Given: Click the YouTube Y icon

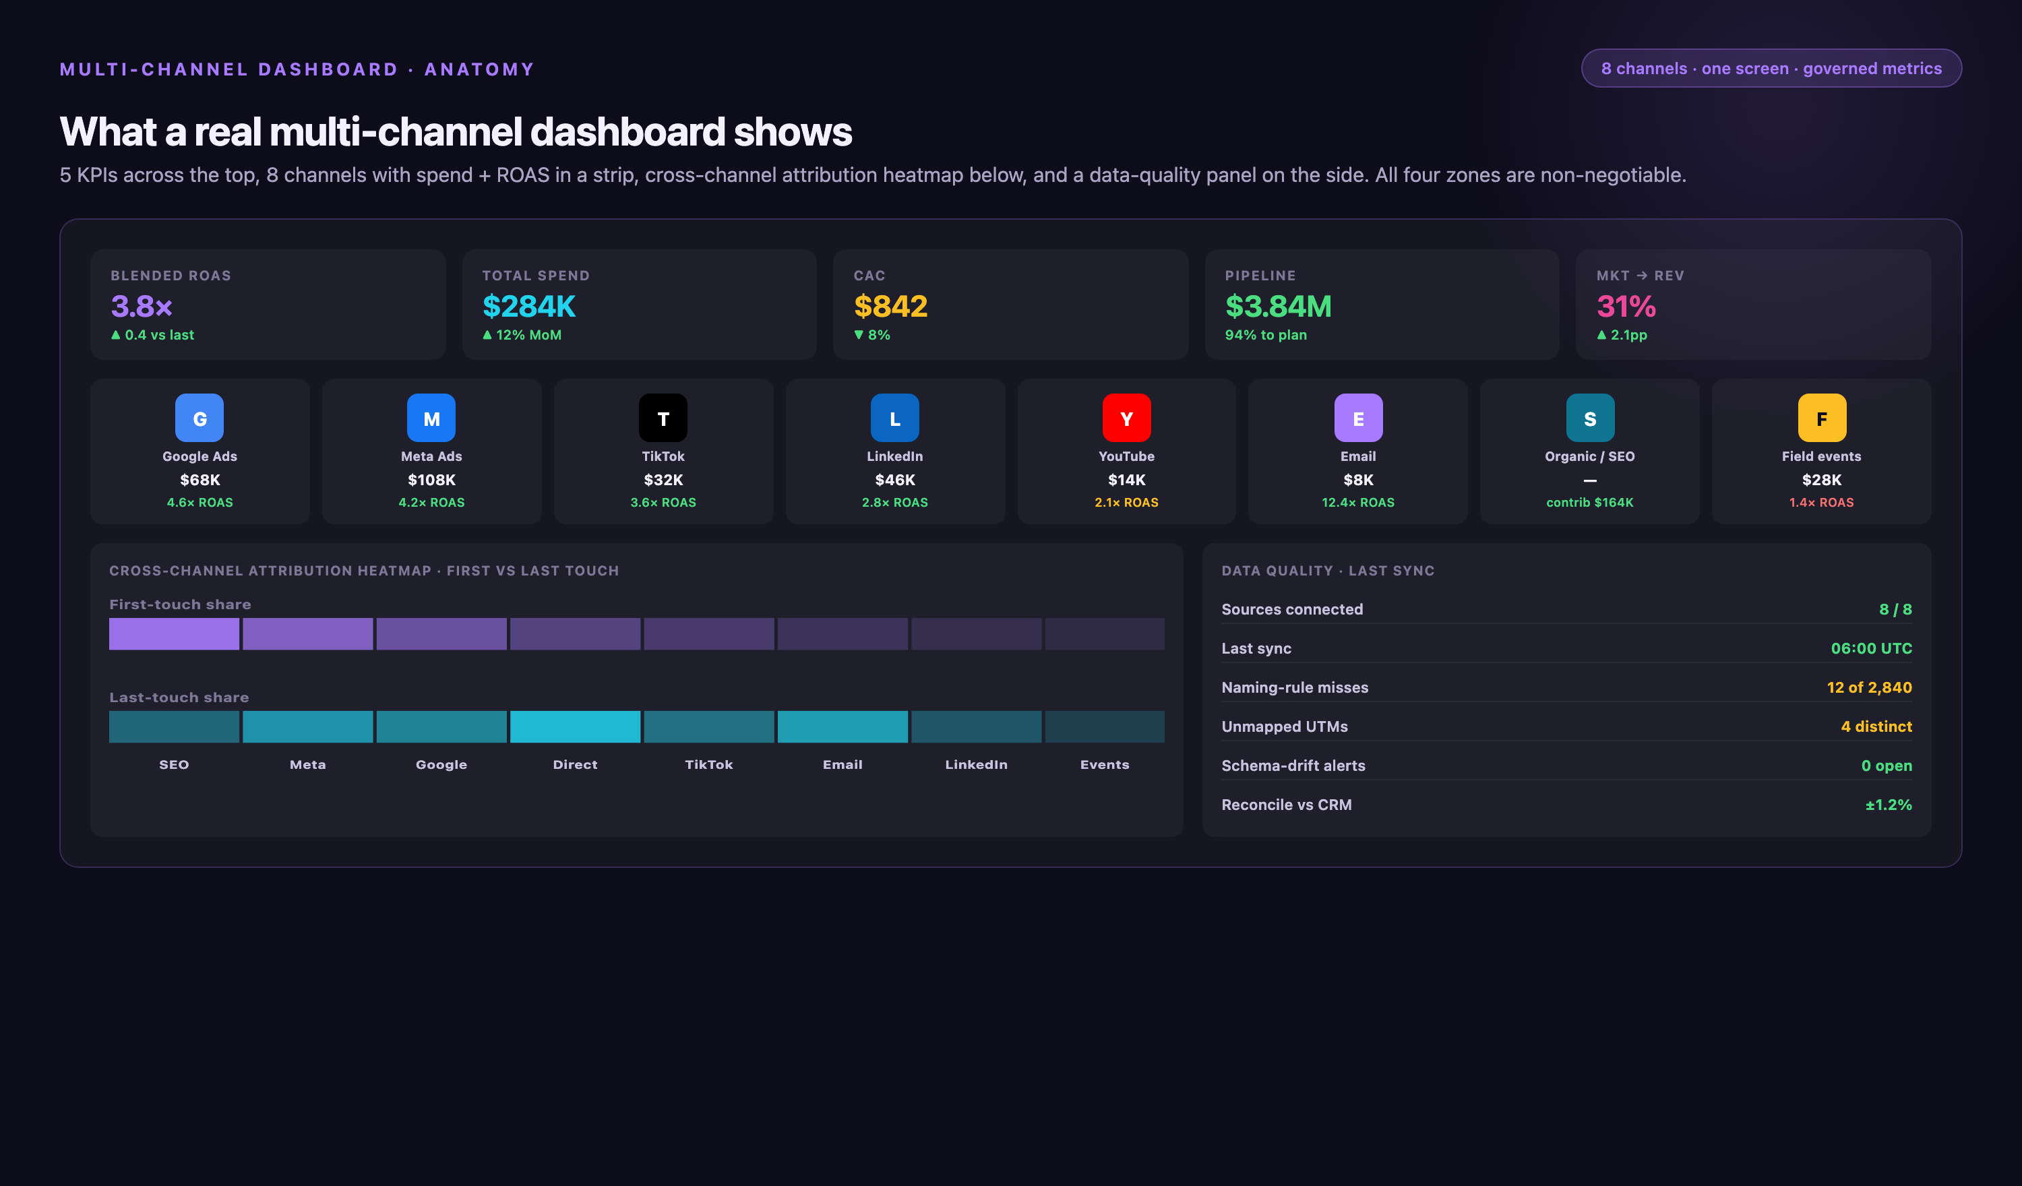Looking at the screenshot, I should point(1126,418).
